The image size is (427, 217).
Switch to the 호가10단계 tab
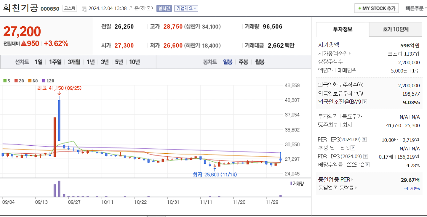pos(396,29)
